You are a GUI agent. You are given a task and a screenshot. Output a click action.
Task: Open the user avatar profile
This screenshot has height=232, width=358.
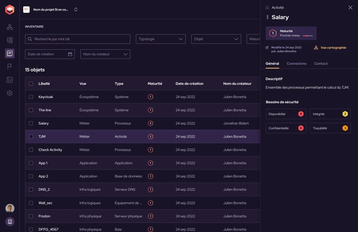tap(10, 208)
